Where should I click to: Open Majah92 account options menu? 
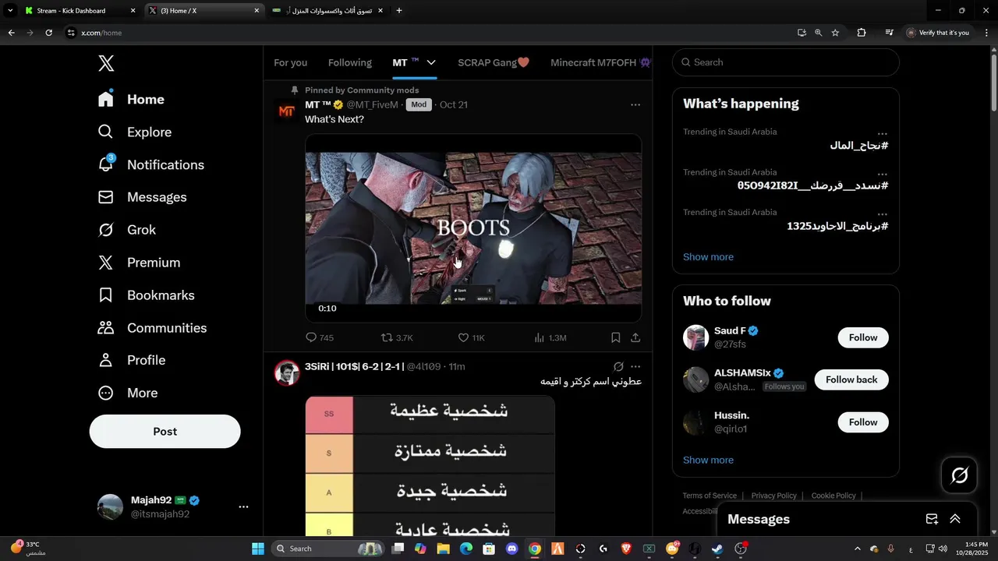point(243,507)
